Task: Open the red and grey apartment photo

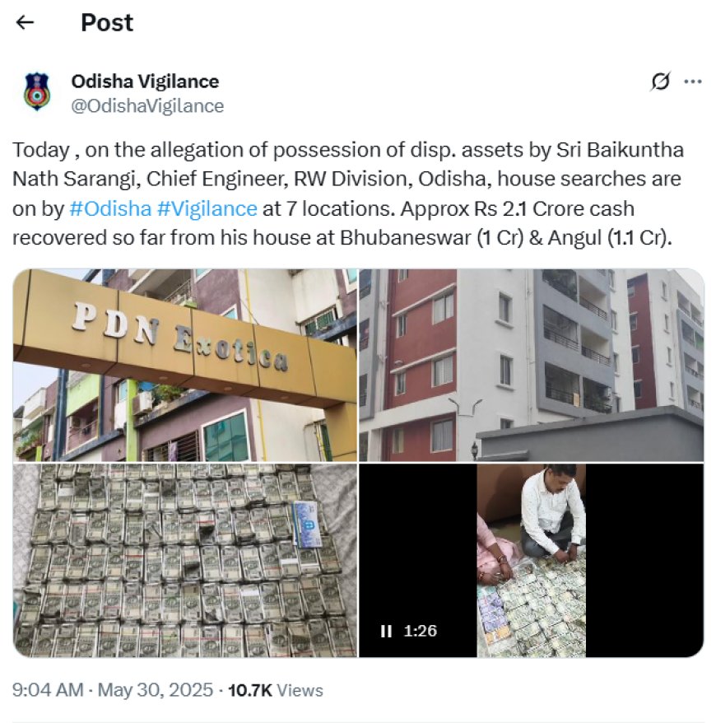Action: coord(532,365)
